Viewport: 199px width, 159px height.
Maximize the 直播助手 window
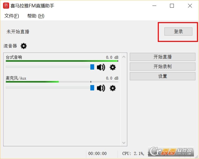coord(172,6)
